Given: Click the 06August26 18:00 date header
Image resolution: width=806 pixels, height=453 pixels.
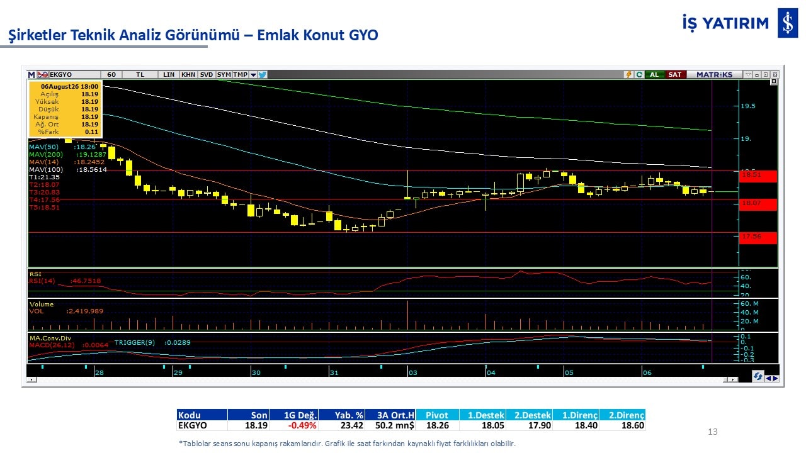Looking at the screenshot, I should coord(69,86).
